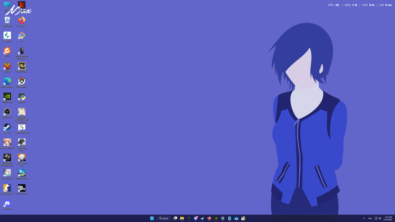The height and width of the screenshot is (222, 395).
Task: Open the Recycle Bin desktop icon
Action: [x=7, y=21]
